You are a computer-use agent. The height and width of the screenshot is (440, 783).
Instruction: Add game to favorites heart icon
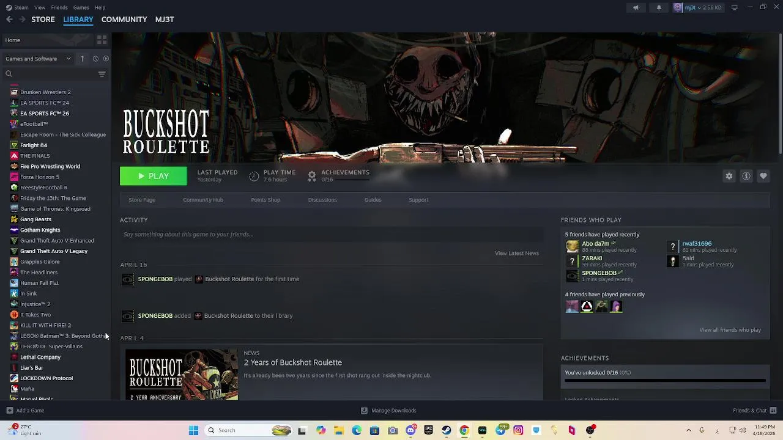tap(763, 176)
